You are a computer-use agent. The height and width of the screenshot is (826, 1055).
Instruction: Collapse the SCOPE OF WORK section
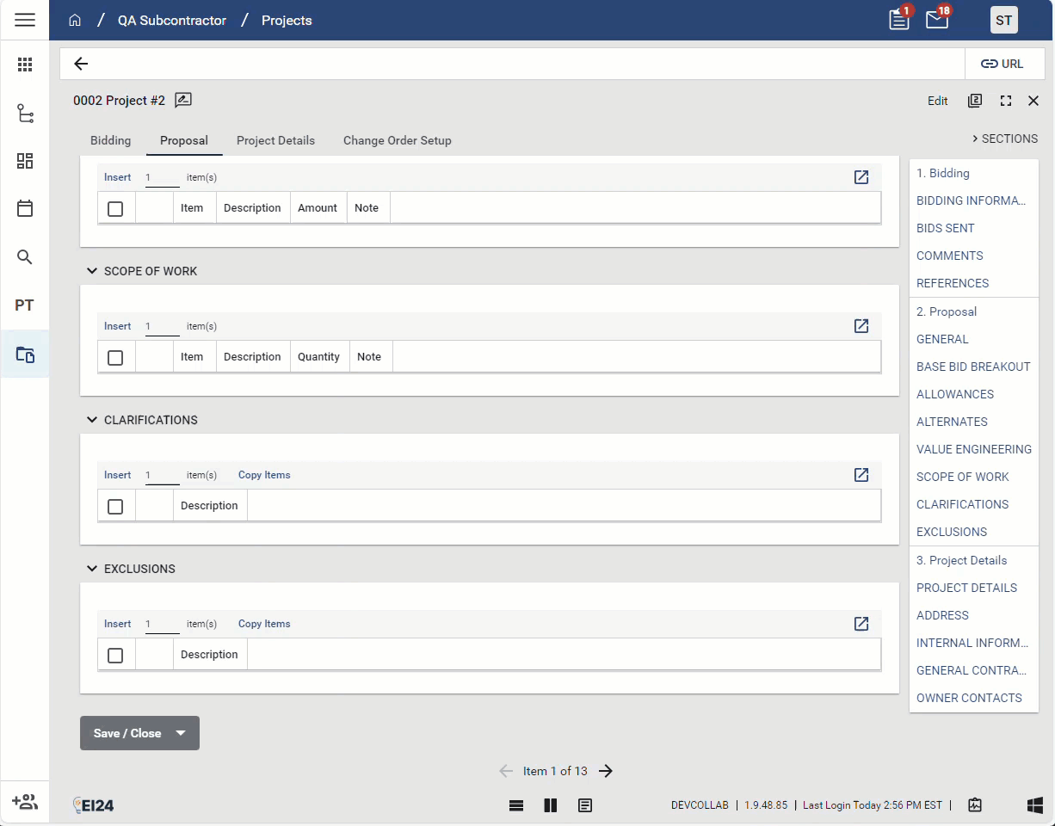point(92,271)
